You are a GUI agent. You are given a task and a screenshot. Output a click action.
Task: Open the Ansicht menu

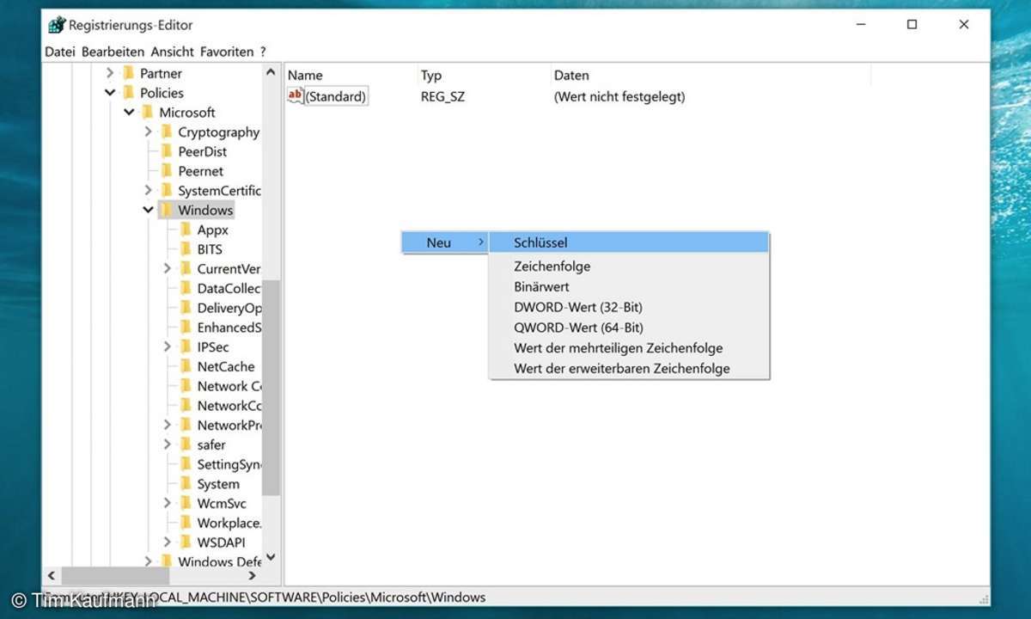pos(173,52)
